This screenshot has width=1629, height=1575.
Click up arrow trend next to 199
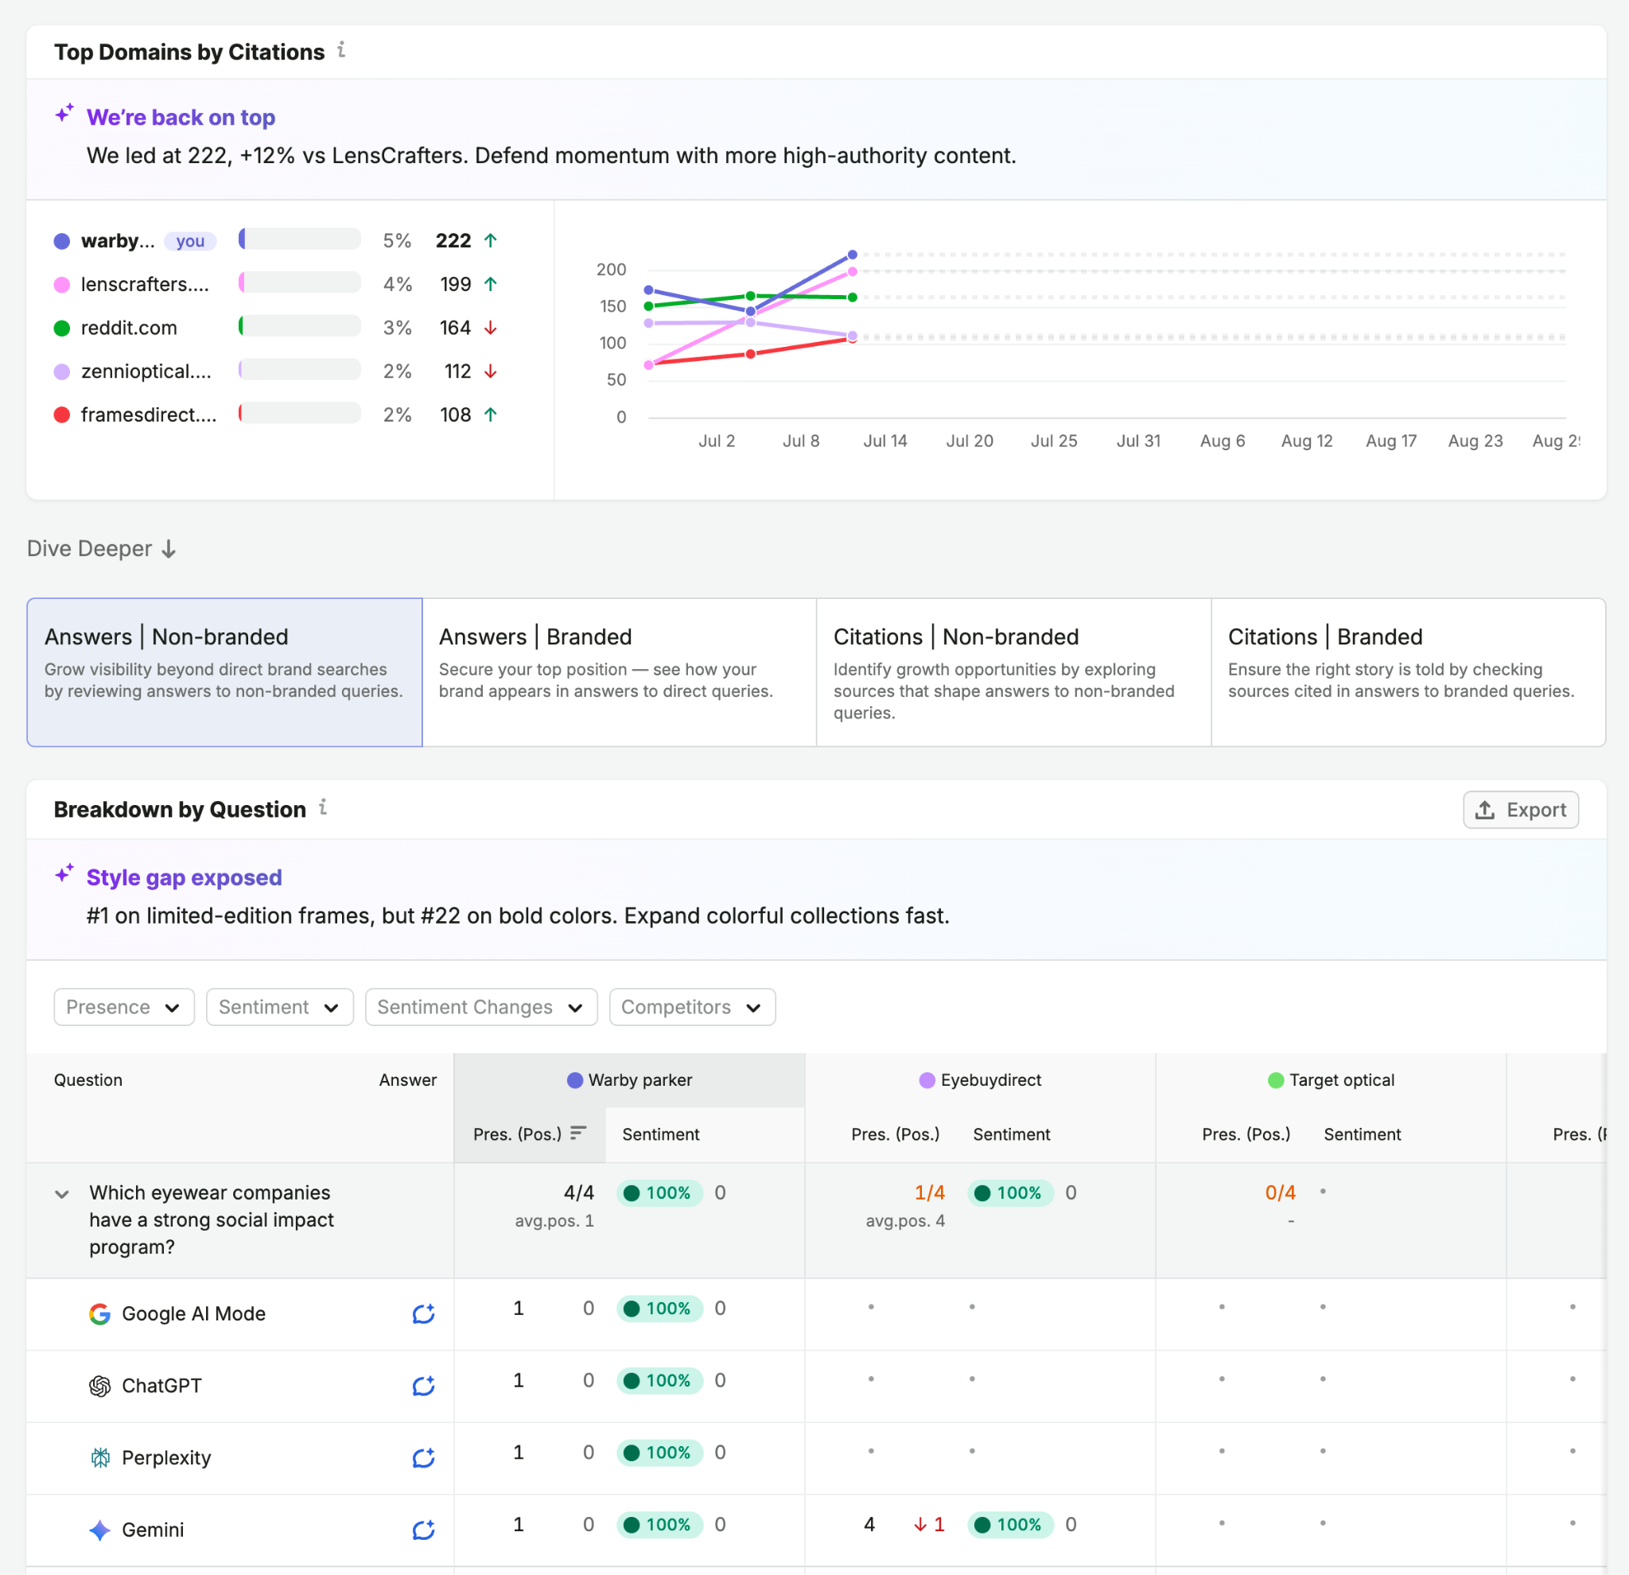(490, 284)
